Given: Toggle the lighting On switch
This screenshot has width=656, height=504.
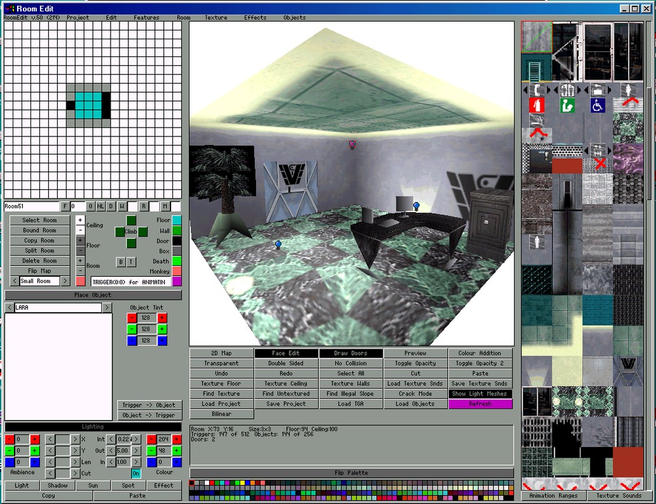Looking at the screenshot, I should tap(136, 474).
